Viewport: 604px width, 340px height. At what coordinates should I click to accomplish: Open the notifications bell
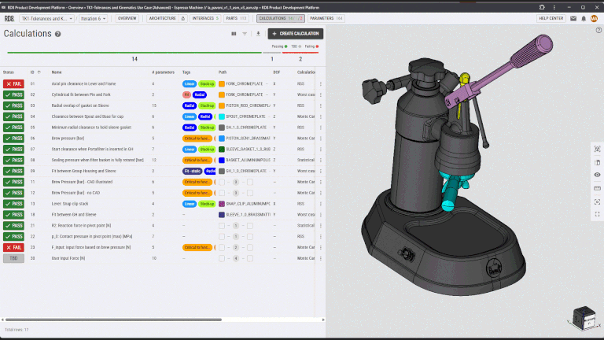pyautogui.click(x=584, y=19)
